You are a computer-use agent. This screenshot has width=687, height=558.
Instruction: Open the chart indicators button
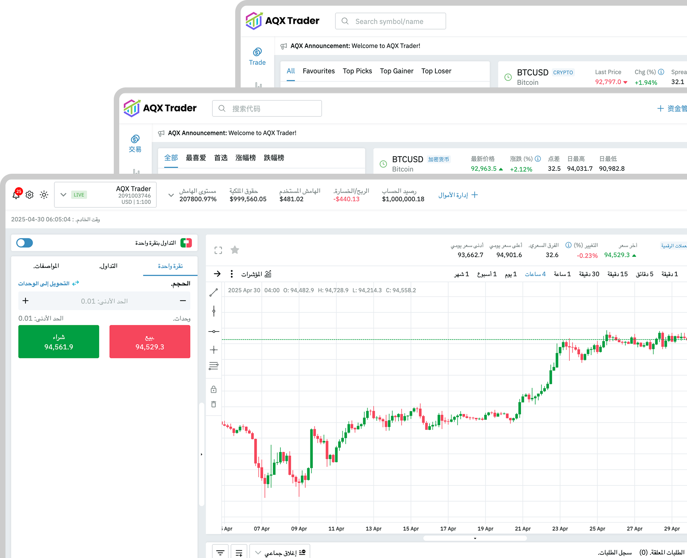tap(256, 274)
